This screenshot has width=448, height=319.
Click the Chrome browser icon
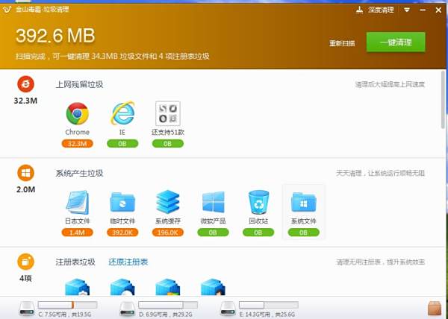click(x=77, y=113)
